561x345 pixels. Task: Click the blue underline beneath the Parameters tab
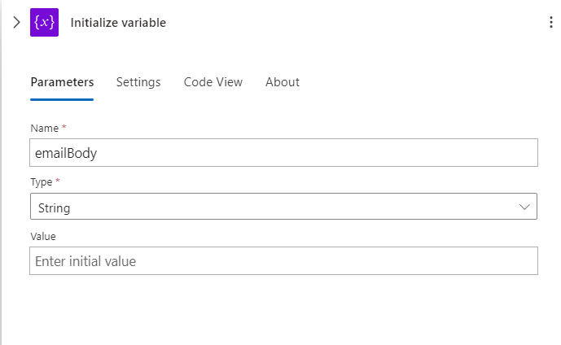[62, 99]
